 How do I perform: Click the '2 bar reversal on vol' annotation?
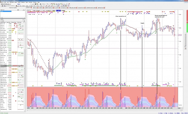coord(121,16)
